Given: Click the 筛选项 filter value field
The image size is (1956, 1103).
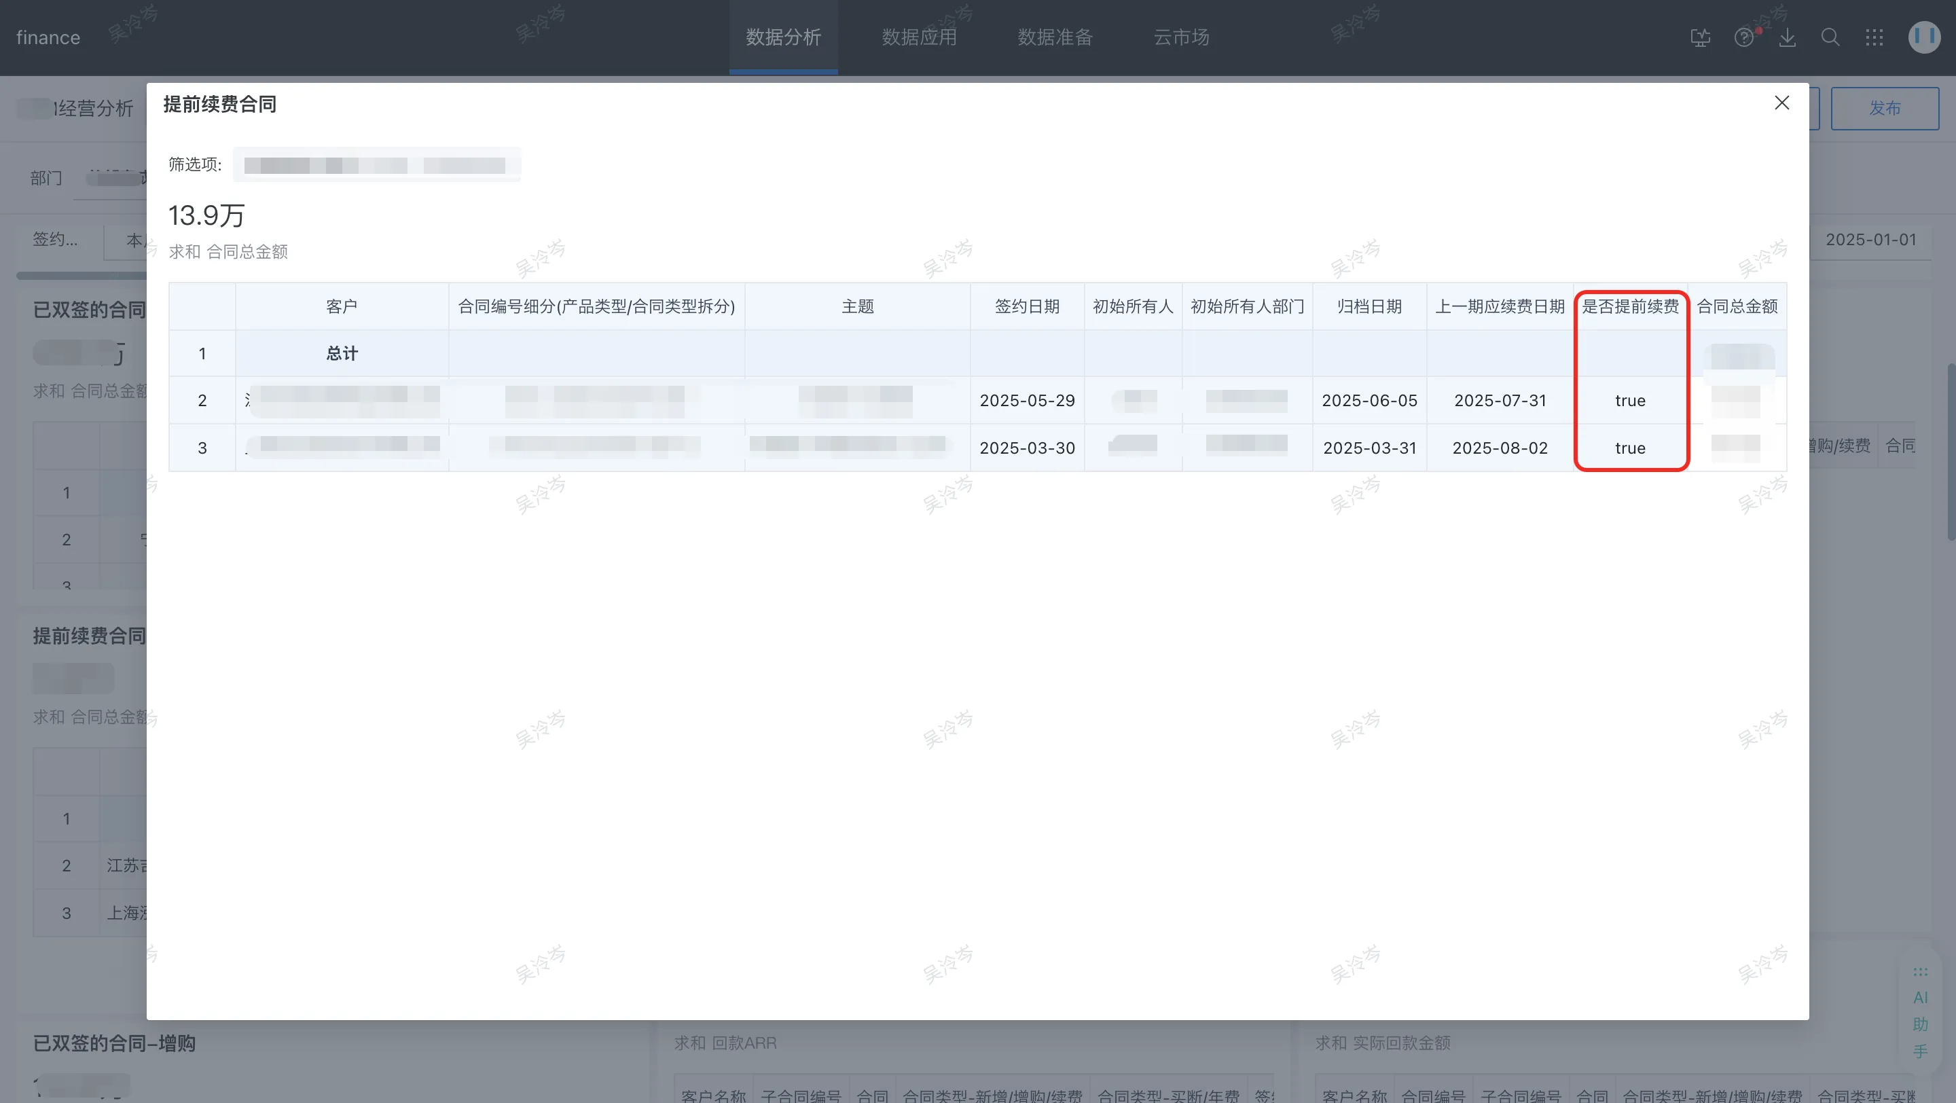Looking at the screenshot, I should click(377, 165).
